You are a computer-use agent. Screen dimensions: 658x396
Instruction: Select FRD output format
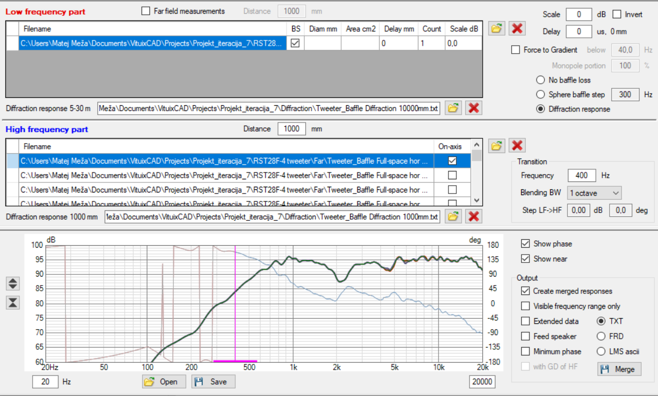[x=601, y=336]
